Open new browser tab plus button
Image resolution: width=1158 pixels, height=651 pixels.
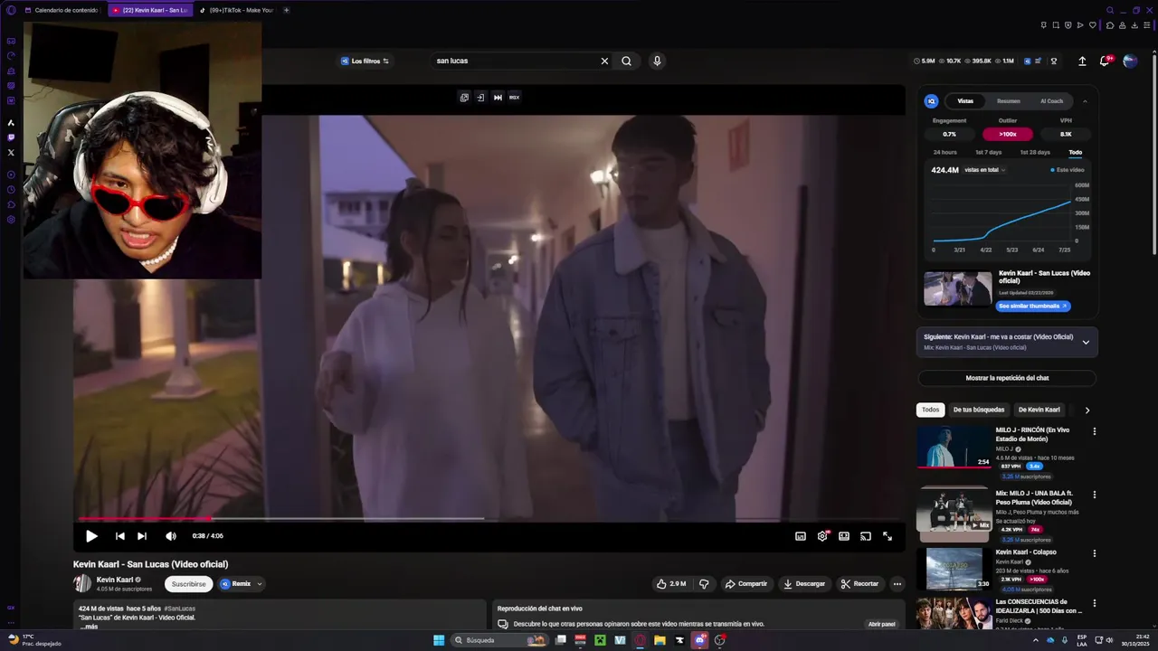point(287,10)
